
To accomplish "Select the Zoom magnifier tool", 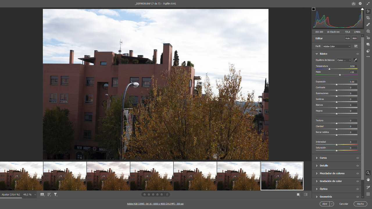I will [368, 173].
